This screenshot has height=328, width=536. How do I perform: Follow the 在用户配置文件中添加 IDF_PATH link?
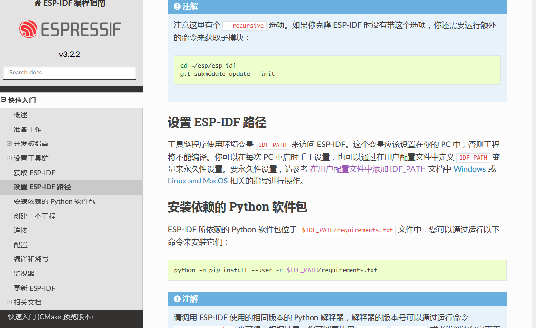368,169
